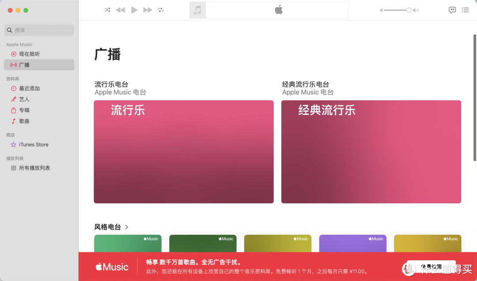Open the Up Next queue list icon
This screenshot has height=281, width=477.
pyautogui.click(x=465, y=10)
